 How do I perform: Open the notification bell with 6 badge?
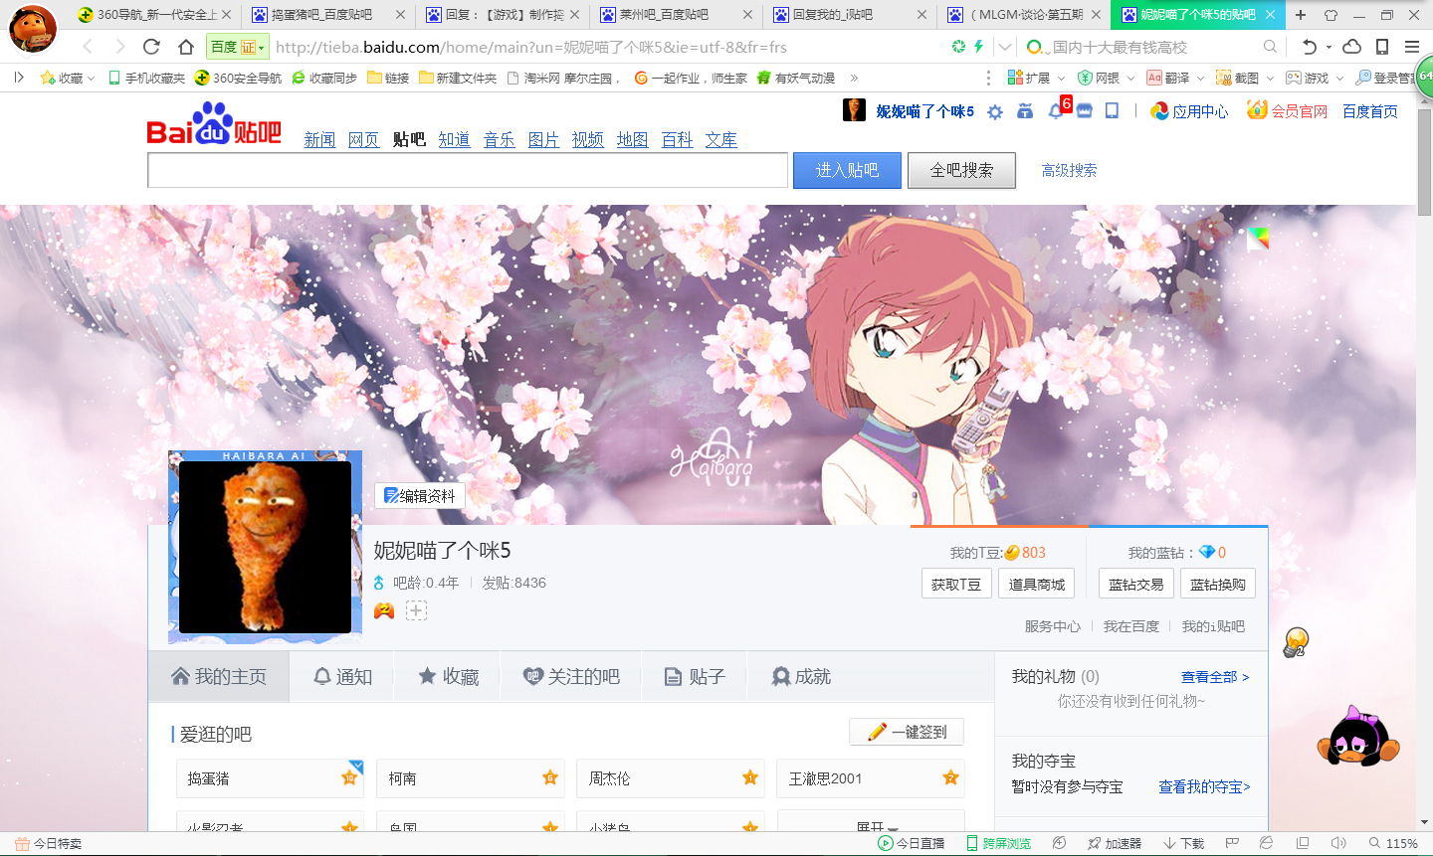click(1056, 111)
